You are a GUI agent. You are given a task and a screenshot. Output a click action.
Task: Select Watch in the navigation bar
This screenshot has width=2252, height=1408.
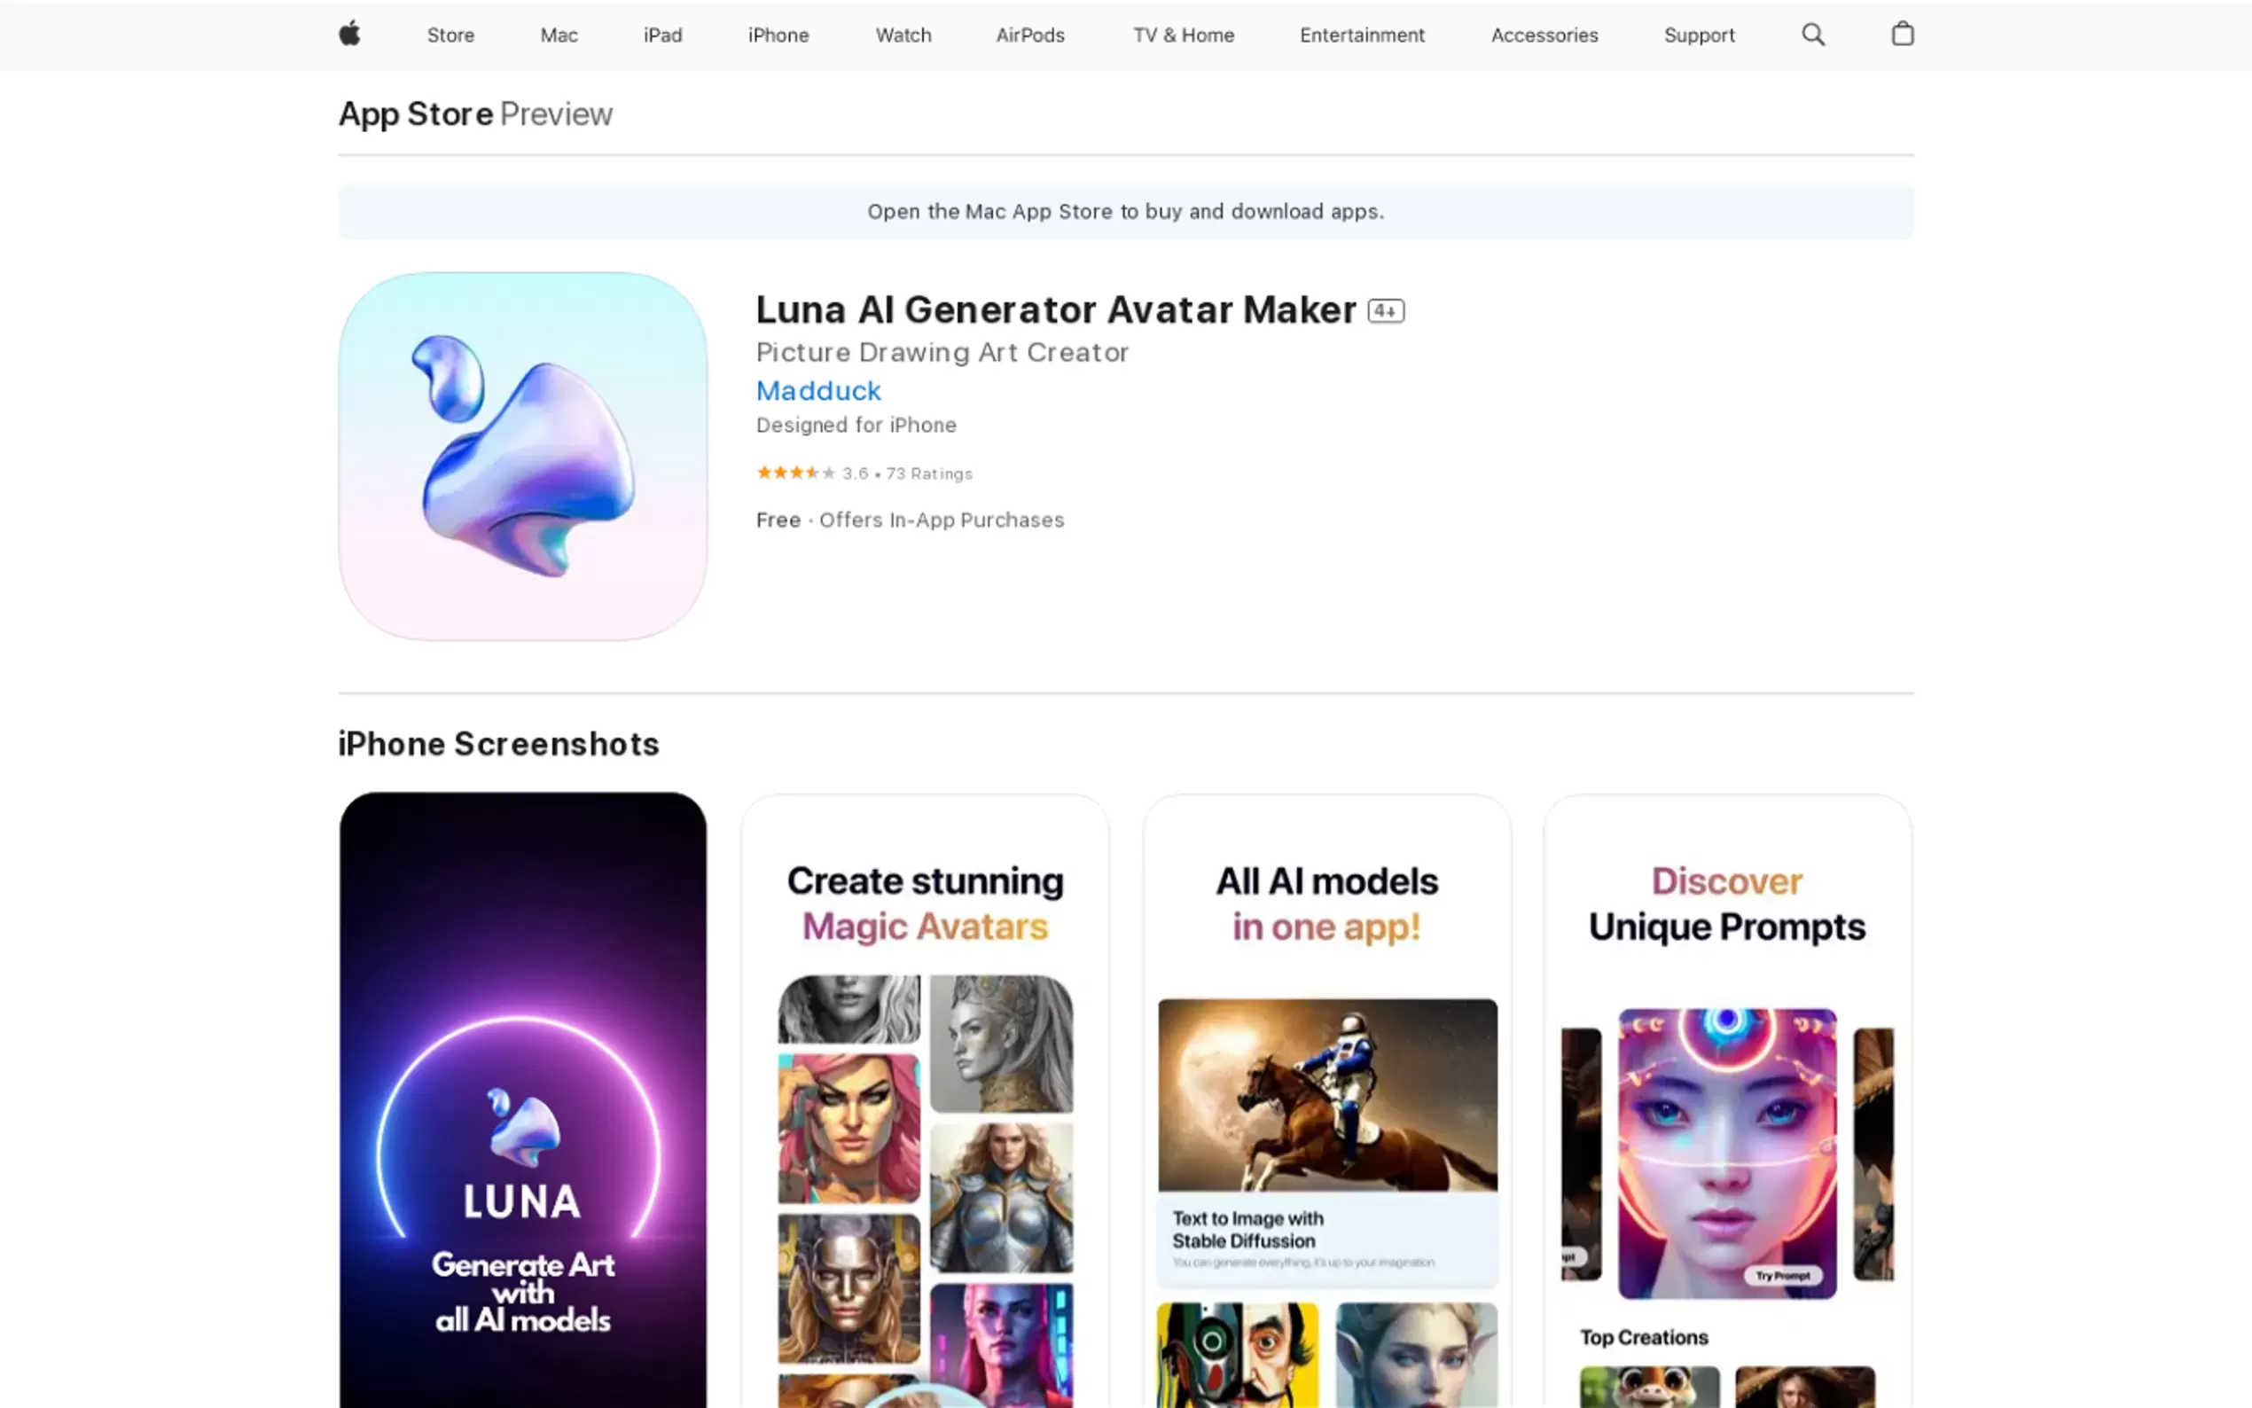click(903, 35)
